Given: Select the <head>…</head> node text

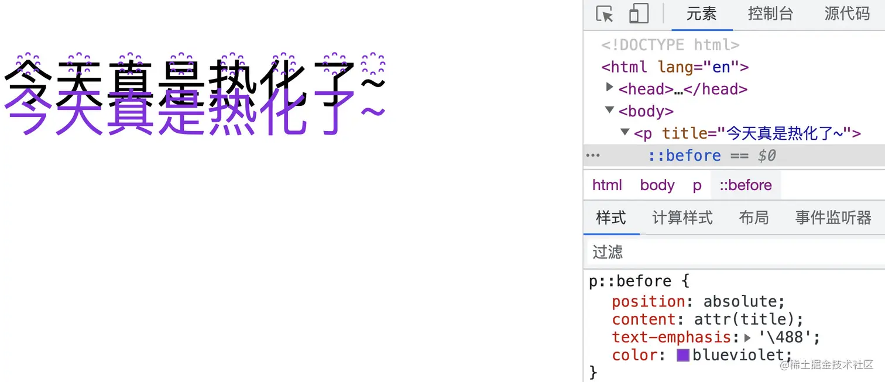Looking at the screenshot, I should point(683,89).
